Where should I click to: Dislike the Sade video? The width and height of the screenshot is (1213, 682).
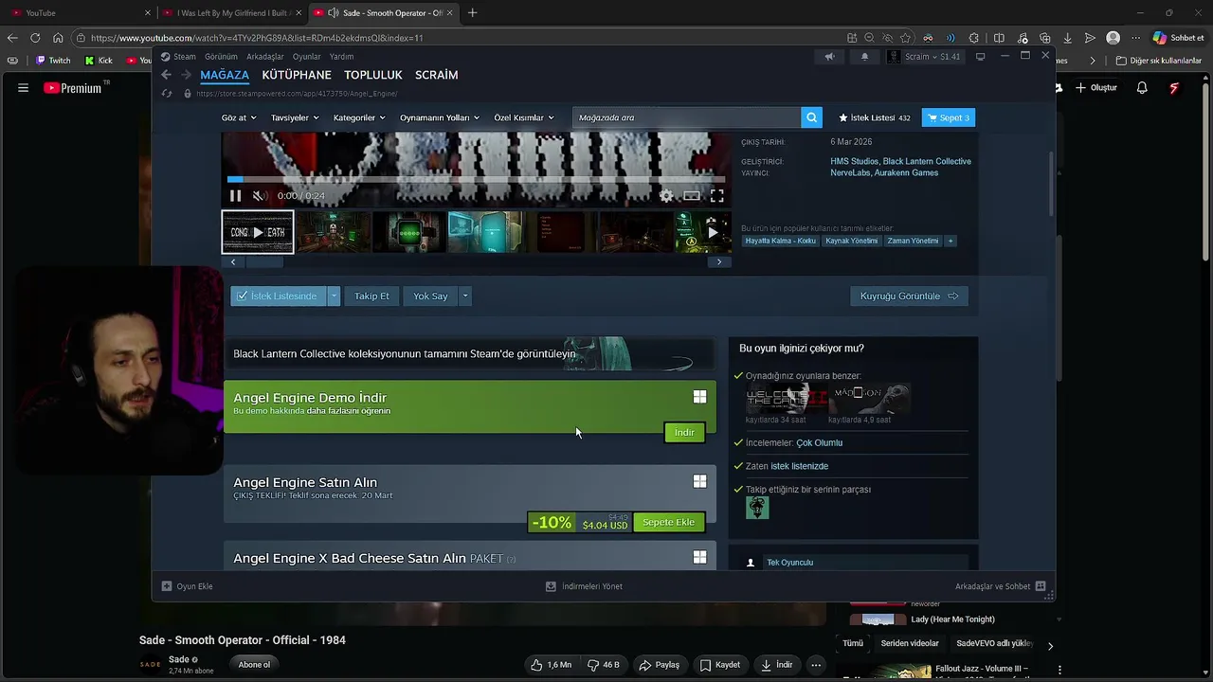point(604,665)
